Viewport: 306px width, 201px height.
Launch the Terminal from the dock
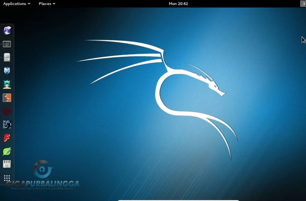[7, 44]
